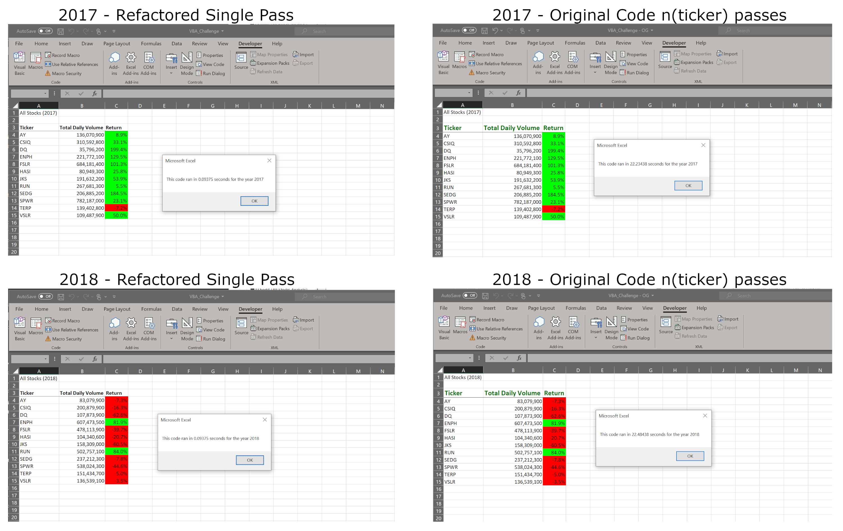
Task: Switch to Page Layout tab in 2018 Original window
Action: click(541, 308)
